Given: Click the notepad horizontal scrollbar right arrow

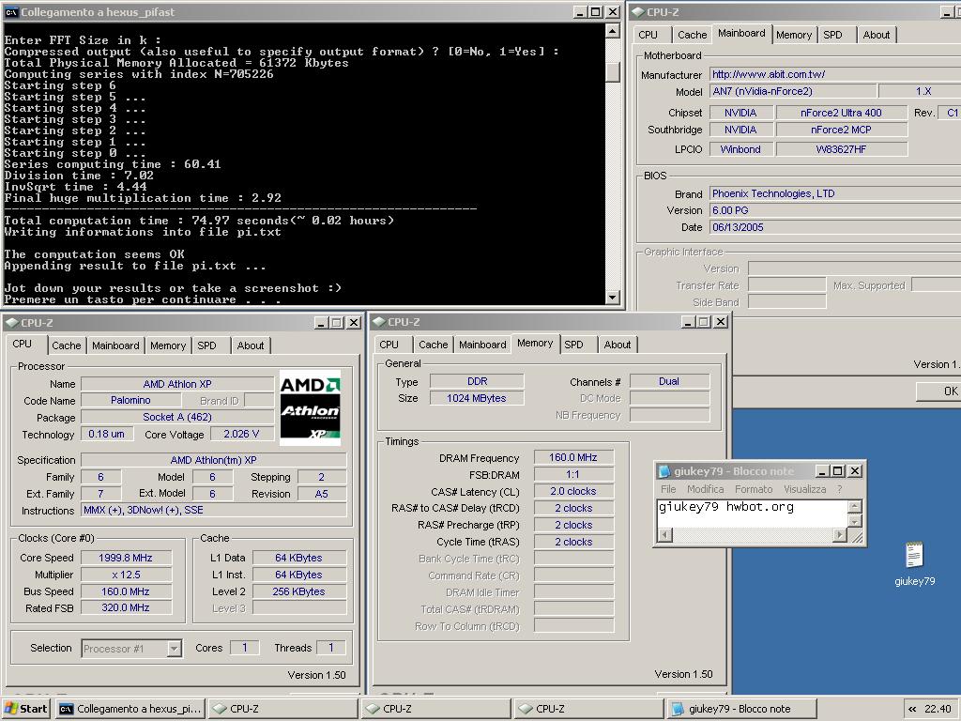Looking at the screenshot, I should tap(840, 535).
